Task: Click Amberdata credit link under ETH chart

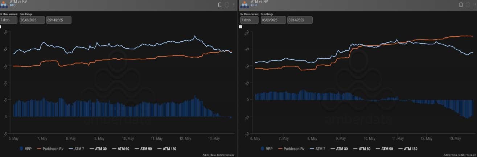Action: click(x=459, y=155)
